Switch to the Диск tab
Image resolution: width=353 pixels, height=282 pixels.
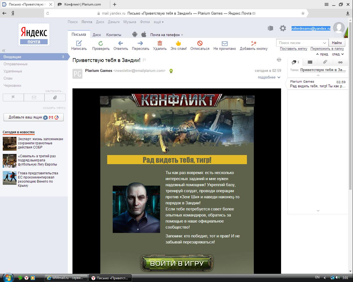97,35
